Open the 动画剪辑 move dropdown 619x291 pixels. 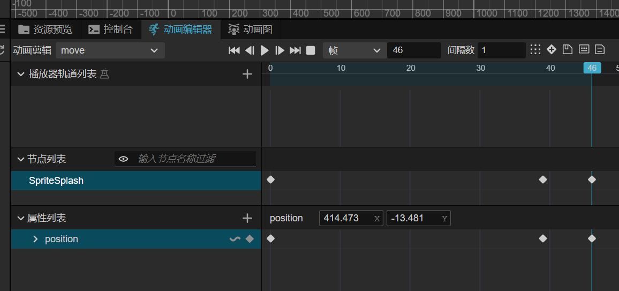(110, 50)
